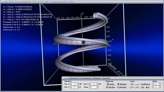The width and height of the screenshot is (164, 92).
Task: Click the Z axis arrow tip
Action: [x=81, y=14]
